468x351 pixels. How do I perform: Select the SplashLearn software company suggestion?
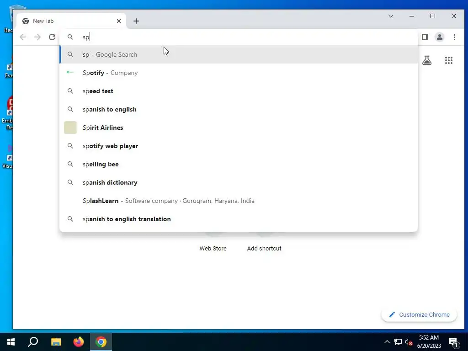click(239, 201)
